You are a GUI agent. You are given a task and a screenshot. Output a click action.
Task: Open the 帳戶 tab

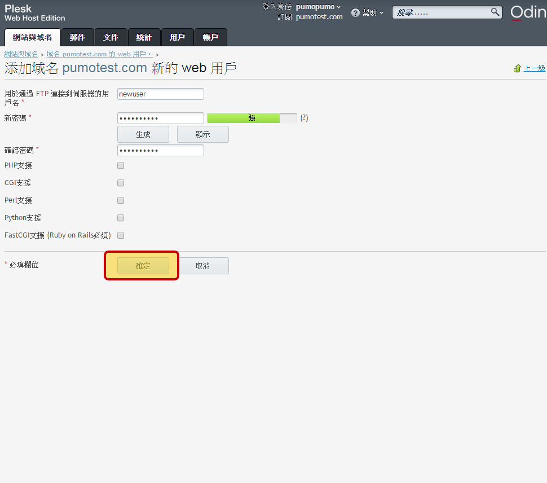[211, 37]
